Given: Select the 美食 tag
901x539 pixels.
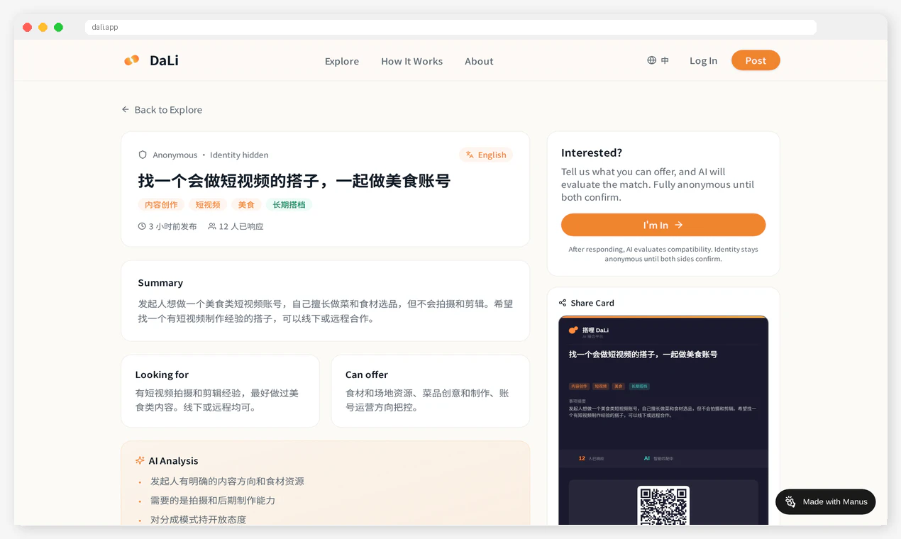Looking at the screenshot, I should (246, 205).
